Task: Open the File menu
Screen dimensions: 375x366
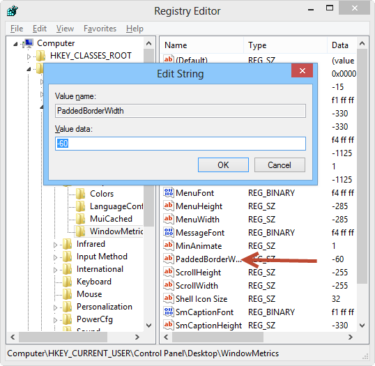Action: (x=17, y=29)
